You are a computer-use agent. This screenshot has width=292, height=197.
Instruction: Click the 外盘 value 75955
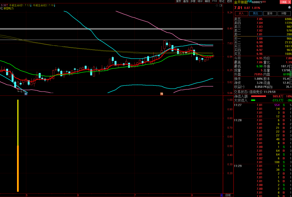click(258, 74)
